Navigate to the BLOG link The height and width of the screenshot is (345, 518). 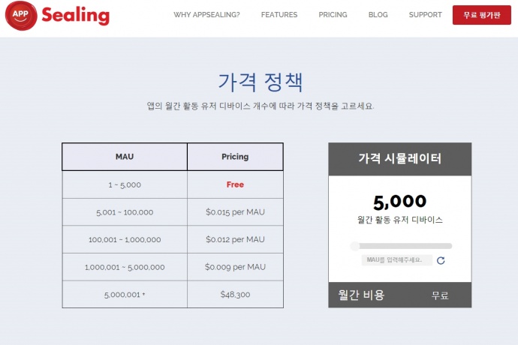[378, 15]
